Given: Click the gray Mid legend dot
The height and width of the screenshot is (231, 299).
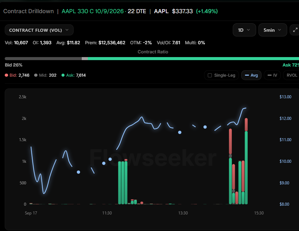Looking at the screenshot, I should click(36, 75).
